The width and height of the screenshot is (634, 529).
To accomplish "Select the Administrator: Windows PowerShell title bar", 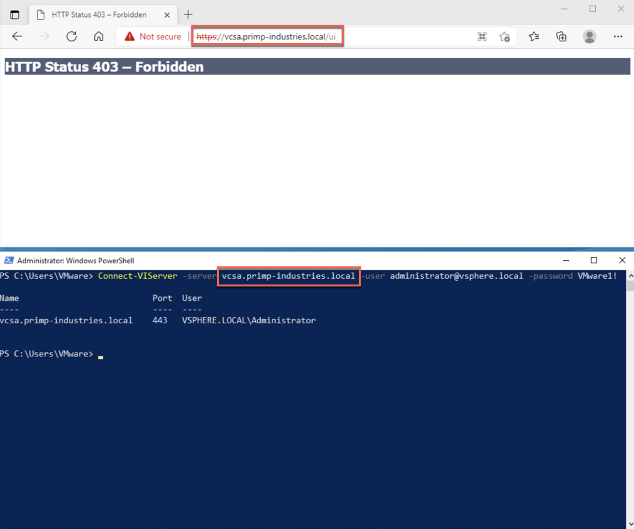I will click(x=281, y=260).
